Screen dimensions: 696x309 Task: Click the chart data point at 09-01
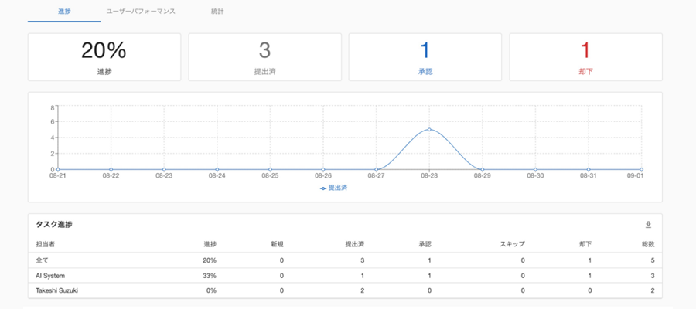(641, 169)
